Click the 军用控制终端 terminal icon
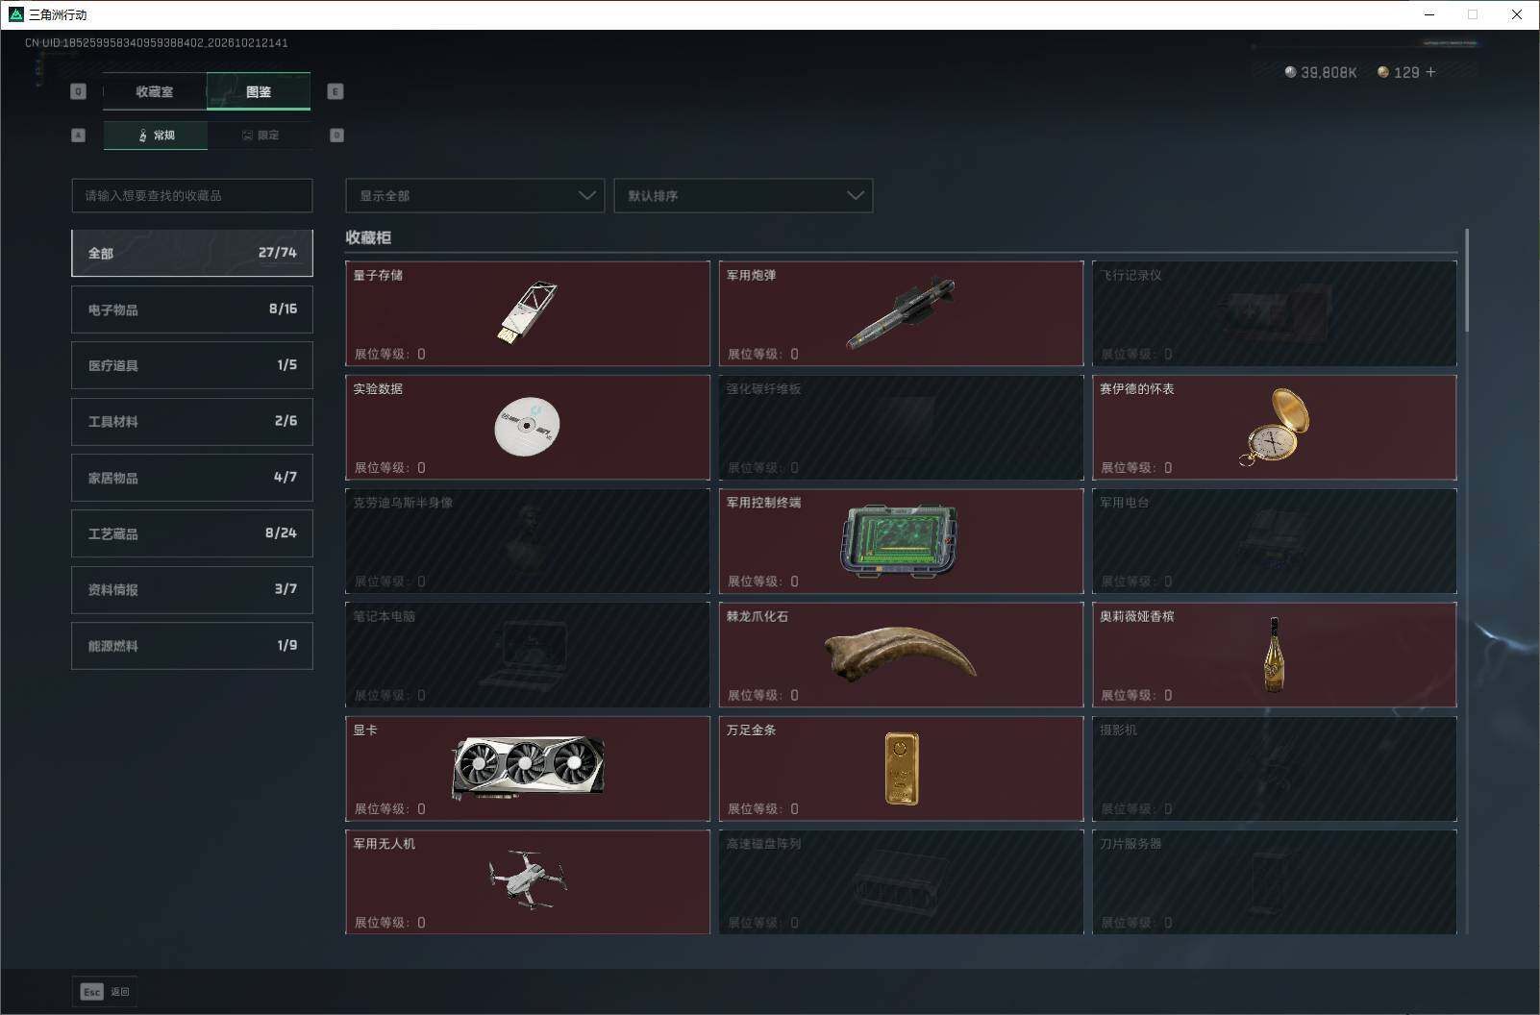This screenshot has height=1015, width=1540. tap(901, 541)
